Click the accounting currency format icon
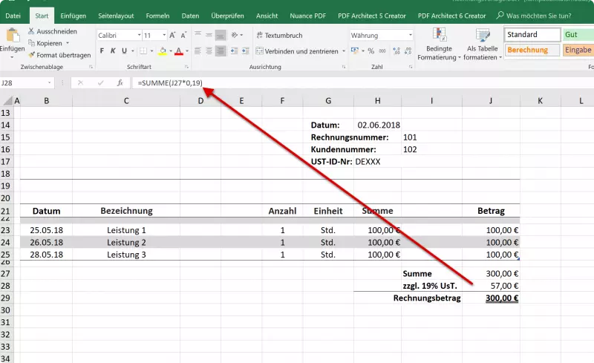 click(355, 50)
